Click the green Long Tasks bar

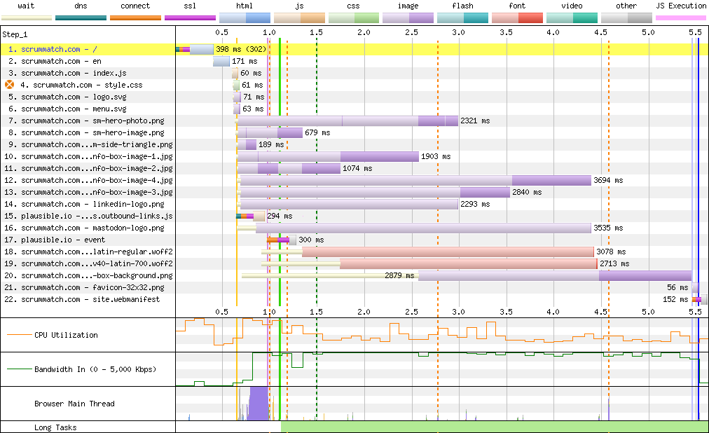(x=495, y=427)
